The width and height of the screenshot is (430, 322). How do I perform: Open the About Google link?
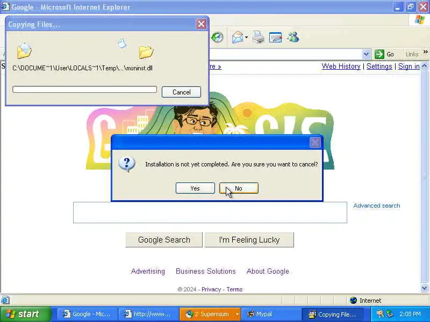click(x=268, y=272)
